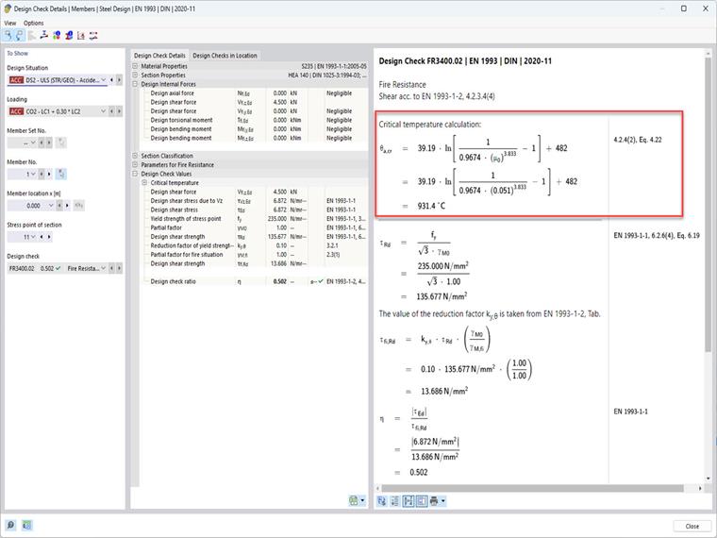The image size is (717, 538).
Task: Click the green export table icon under the details tree
Action: tap(354, 500)
